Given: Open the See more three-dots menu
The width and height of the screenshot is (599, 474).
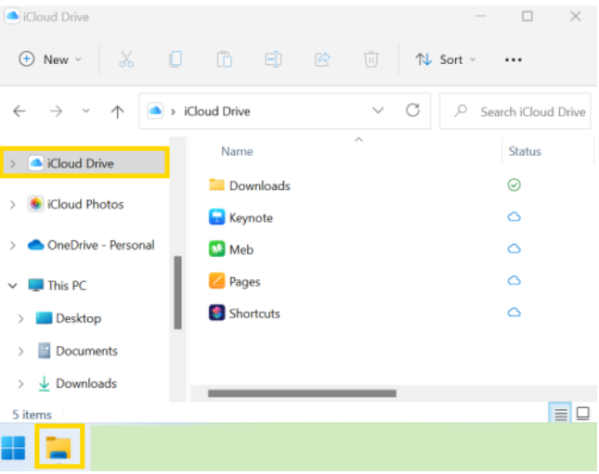Looking at the screenshot, I should click(x=513, y=60).
